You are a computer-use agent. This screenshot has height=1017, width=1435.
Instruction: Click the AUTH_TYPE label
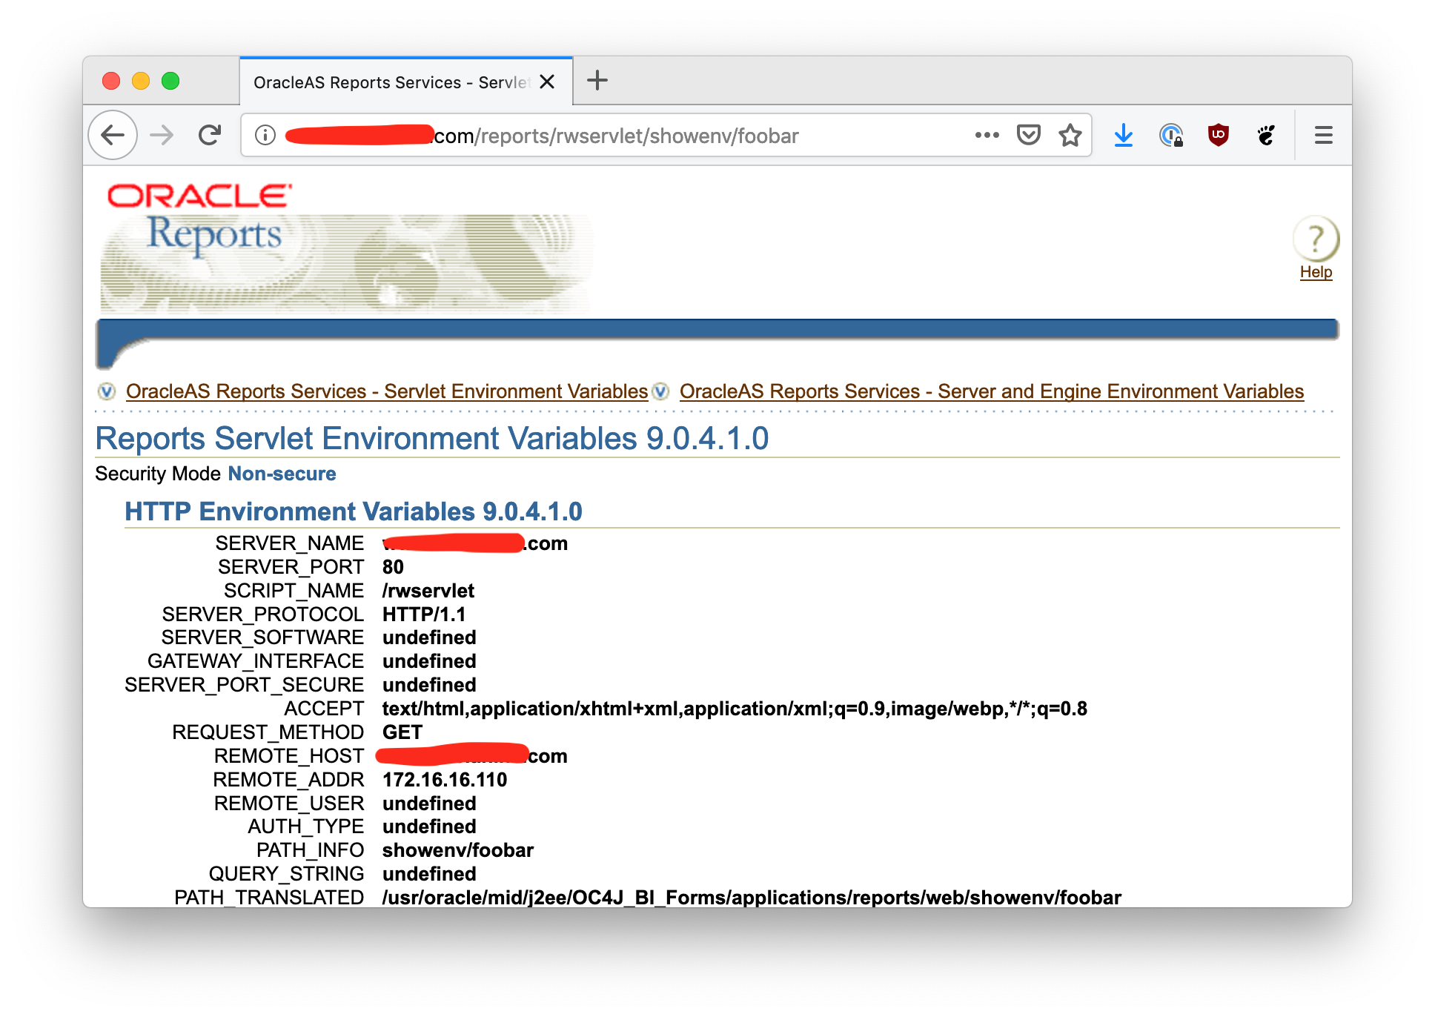click(306, 826)
